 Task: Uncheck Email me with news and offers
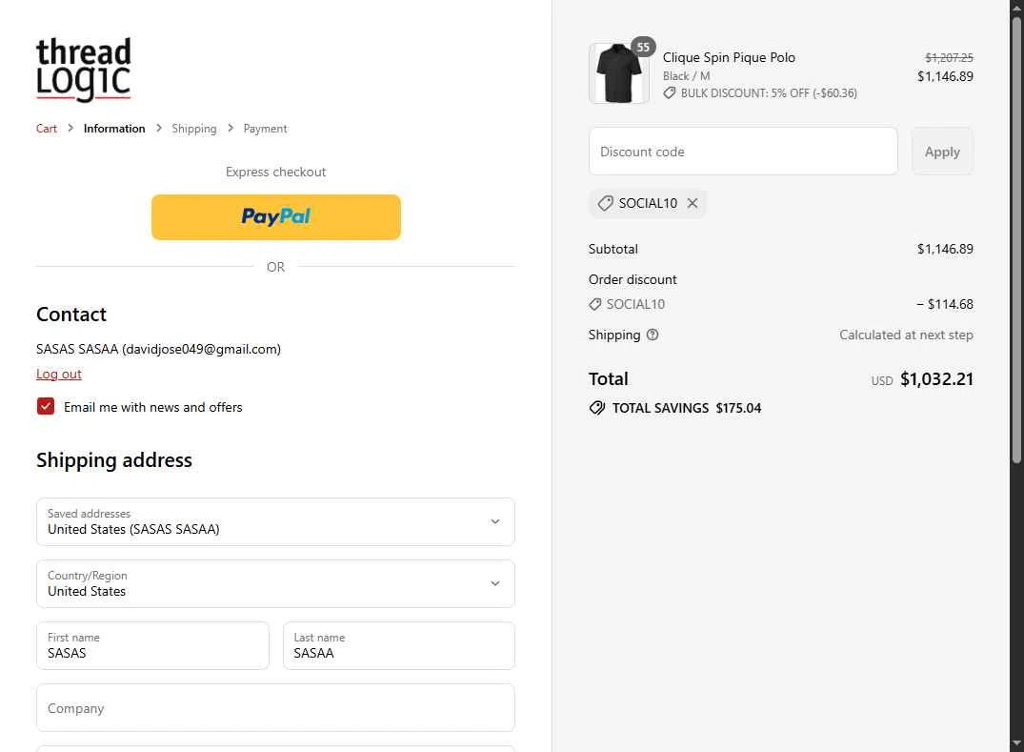(46, 406)
